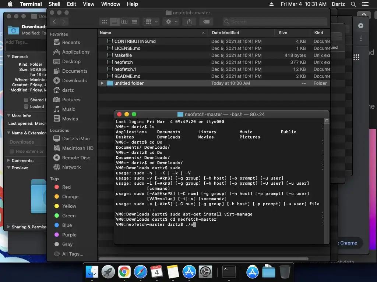Select Network under Locations

67,167
